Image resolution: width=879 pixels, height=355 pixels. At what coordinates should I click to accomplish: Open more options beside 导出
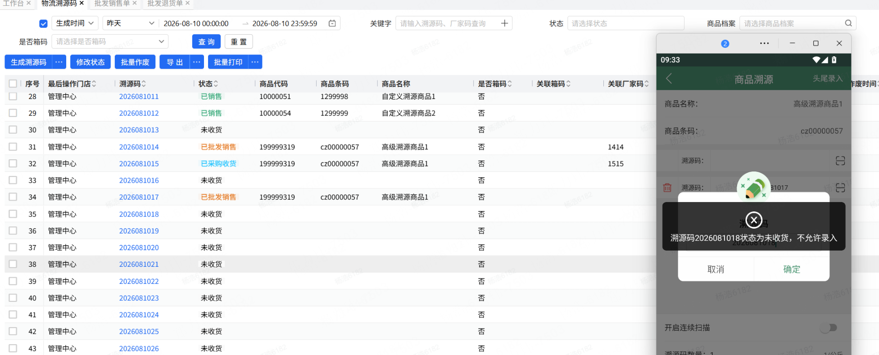tap(197, 62)
